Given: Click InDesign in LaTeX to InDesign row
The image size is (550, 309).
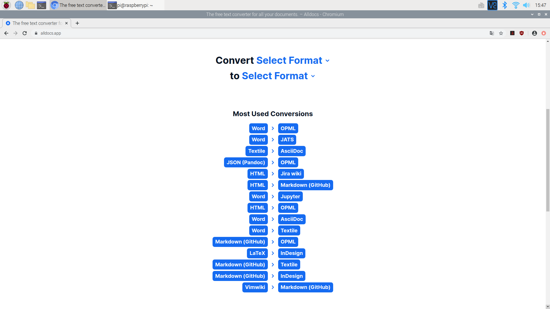Looking at the screenshot, I should click(292, 253).
